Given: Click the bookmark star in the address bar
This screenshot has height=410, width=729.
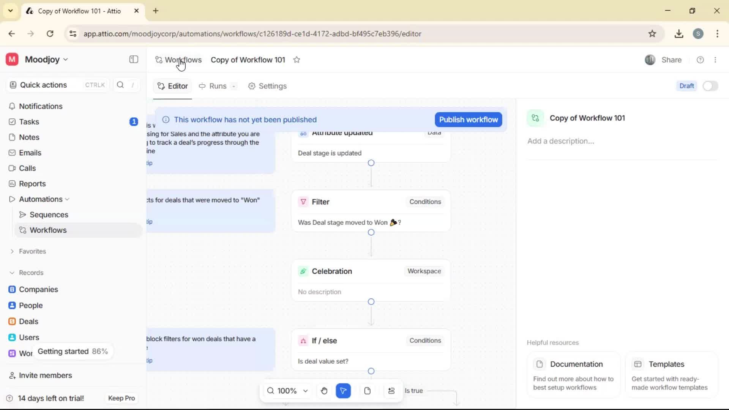Looking at the screenshot, I should tap(653, 33).
